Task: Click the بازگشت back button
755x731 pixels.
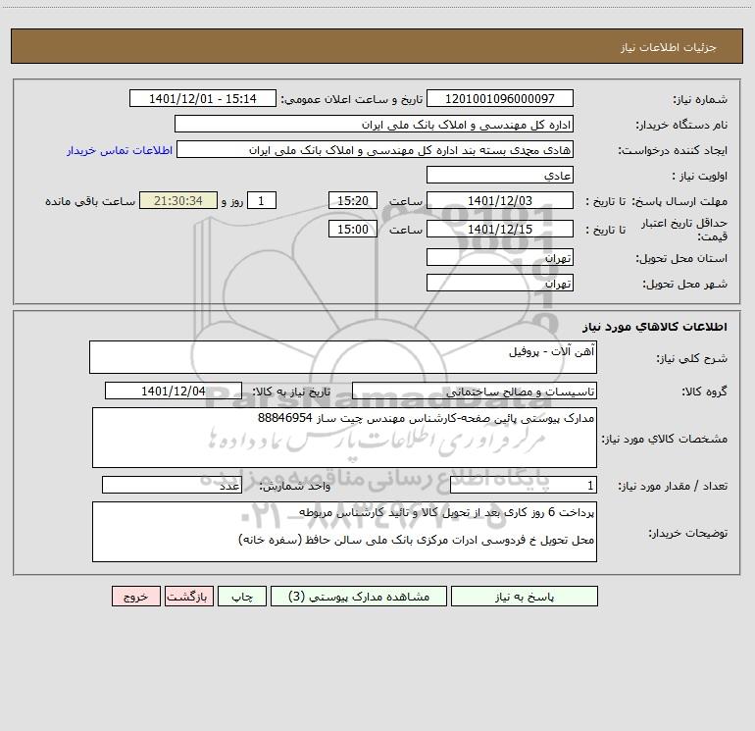Action: (x=188, y=596)
